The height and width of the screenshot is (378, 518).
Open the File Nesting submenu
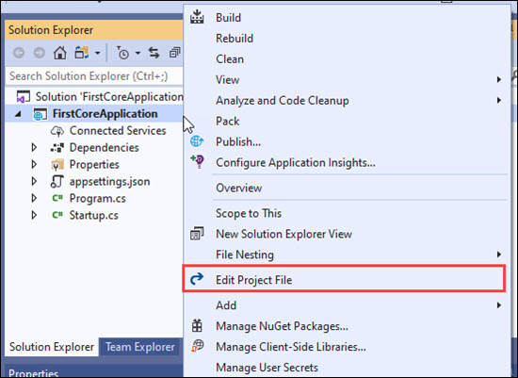coord(346,255)
